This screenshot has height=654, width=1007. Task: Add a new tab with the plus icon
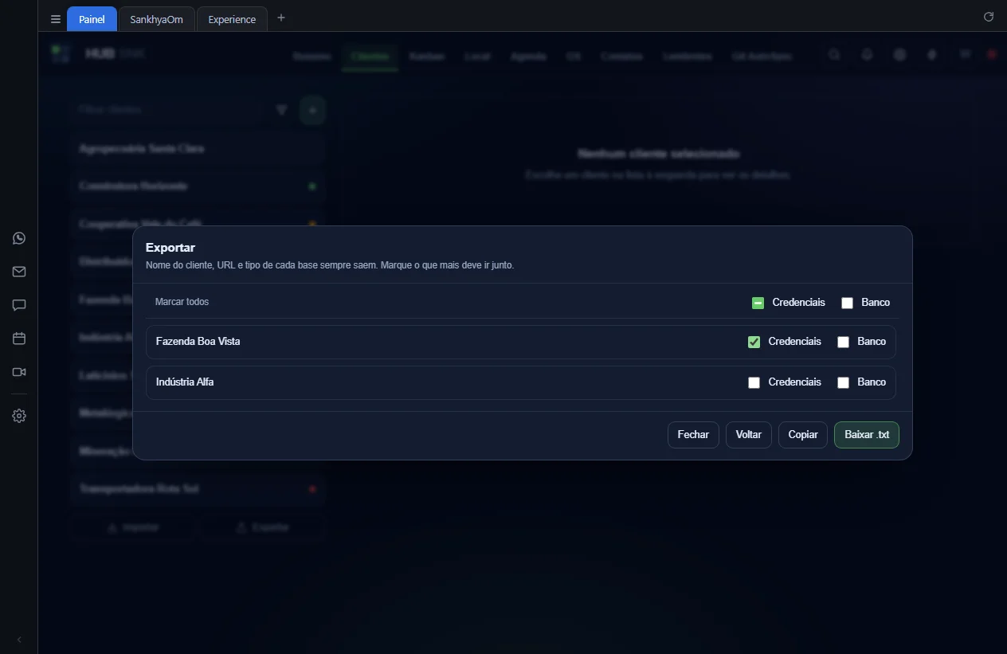pos(281,18)
